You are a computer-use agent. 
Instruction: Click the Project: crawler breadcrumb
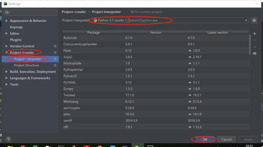[74, 12]
